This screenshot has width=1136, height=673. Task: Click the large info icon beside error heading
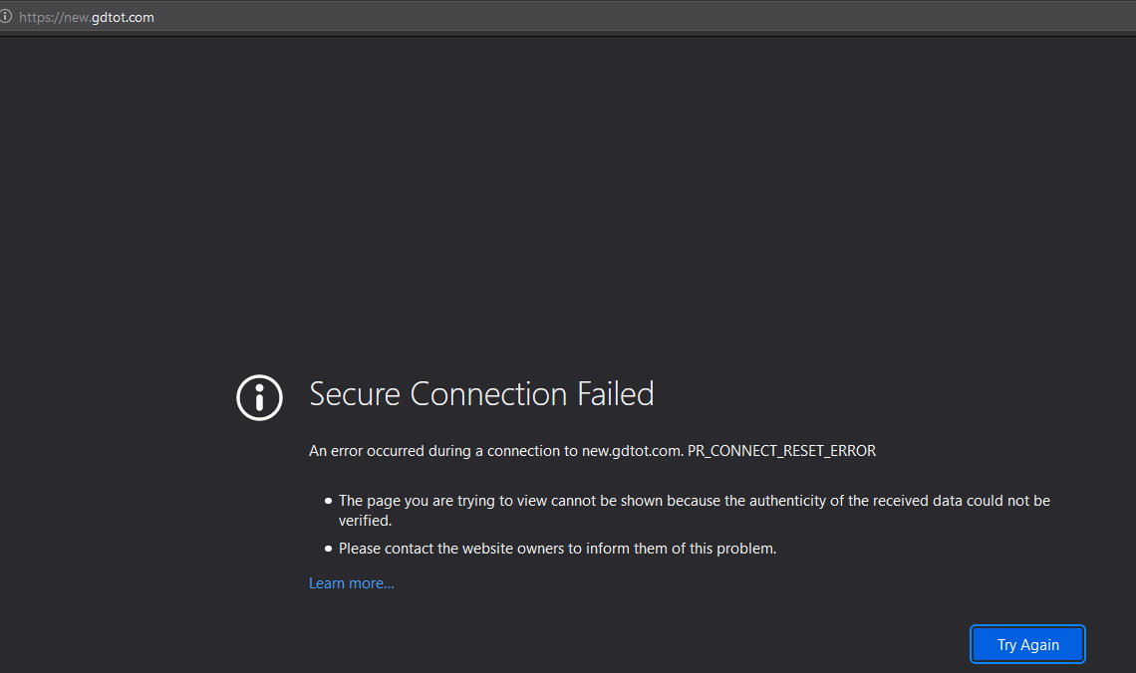259,397
